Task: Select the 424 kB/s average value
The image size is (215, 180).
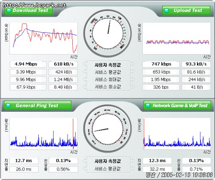Action: pyautogui.click(x=63, y=72)
